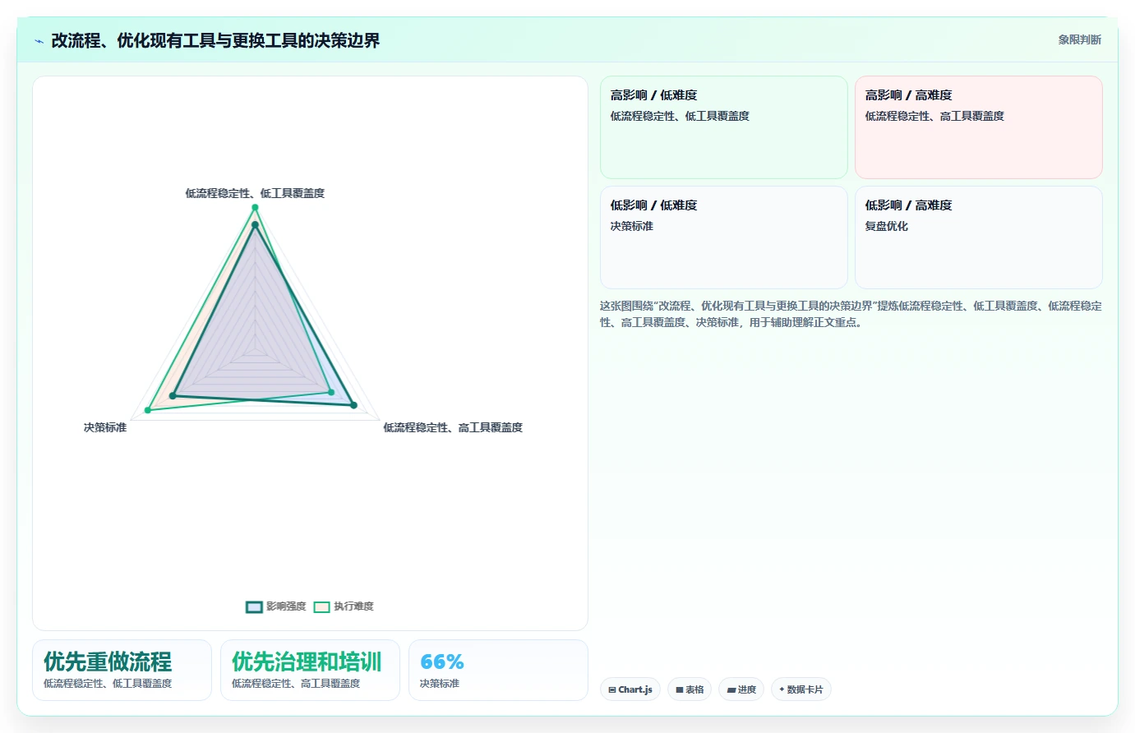The width and height of the screenshot is (1135, 733).
Task: Click the top radar data point of 影响强度
Action: click(255, 224)
